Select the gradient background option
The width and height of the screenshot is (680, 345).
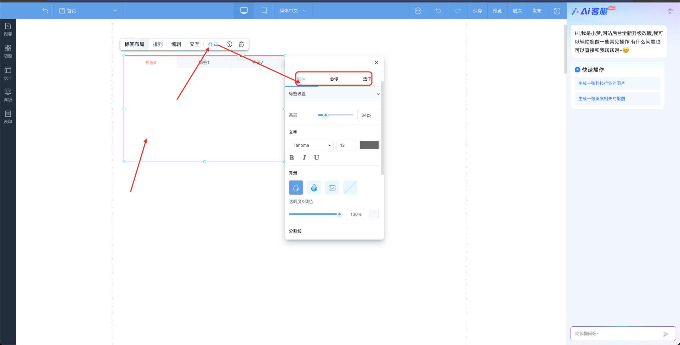click(x=314, y=188)
